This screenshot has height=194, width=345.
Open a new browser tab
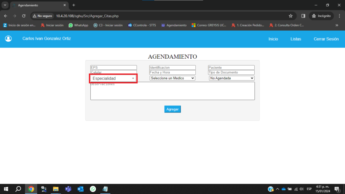pyautogui.click(x=74, y=5)
